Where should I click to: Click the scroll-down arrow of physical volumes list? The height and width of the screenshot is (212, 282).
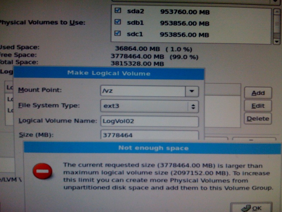point(277,41)
